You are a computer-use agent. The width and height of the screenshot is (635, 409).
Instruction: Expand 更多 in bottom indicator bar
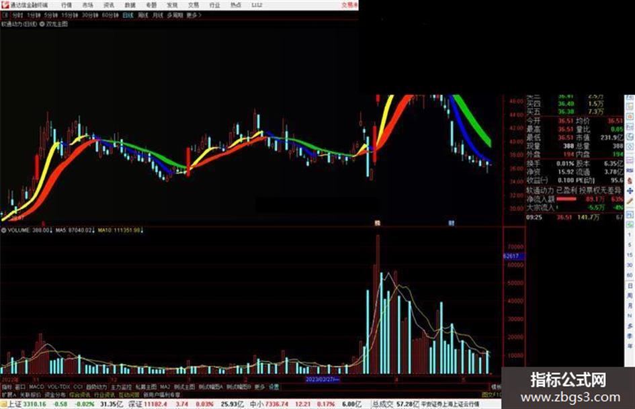(259, 387)
